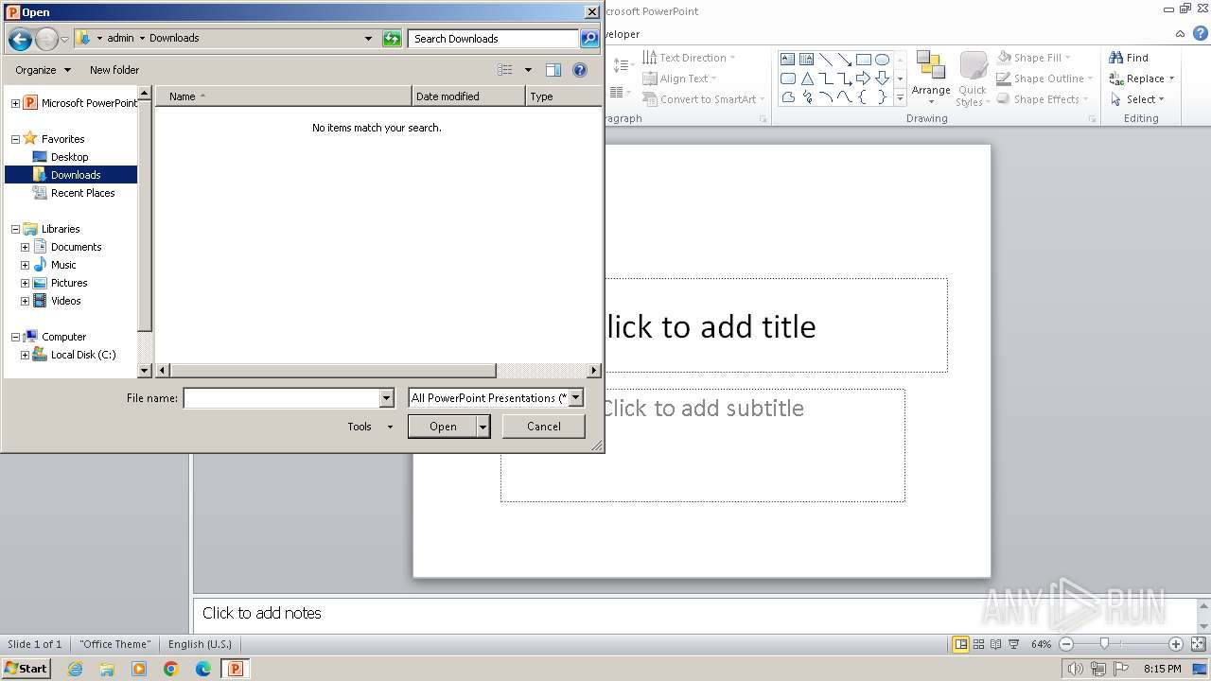The image size is (1211, 681).
Task: Open Action Center flag tray icon
Action: 1121,669
